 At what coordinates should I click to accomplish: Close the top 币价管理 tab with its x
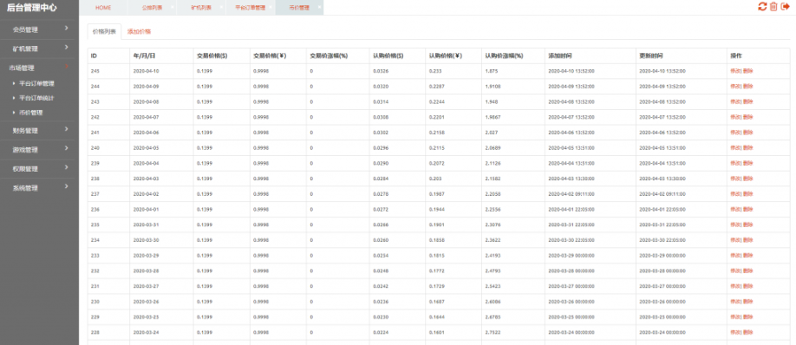click(x=319, y=7)
